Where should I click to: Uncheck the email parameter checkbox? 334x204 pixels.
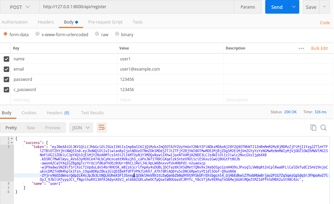[6, 69]
